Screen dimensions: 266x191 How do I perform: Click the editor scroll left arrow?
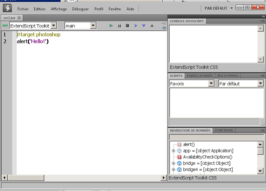[4, 178]
